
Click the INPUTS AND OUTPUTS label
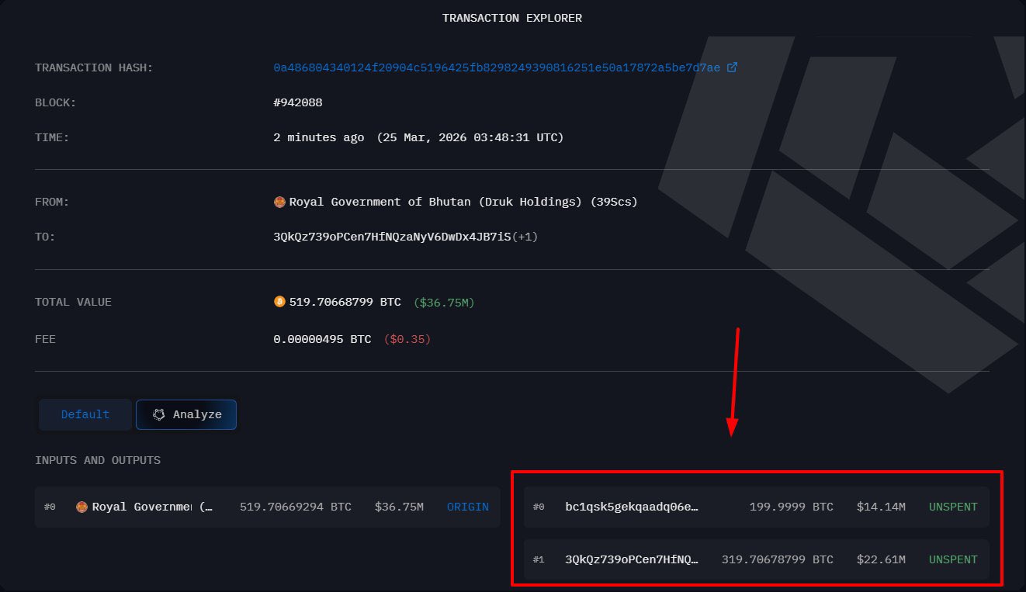click(x=98, y=460)
